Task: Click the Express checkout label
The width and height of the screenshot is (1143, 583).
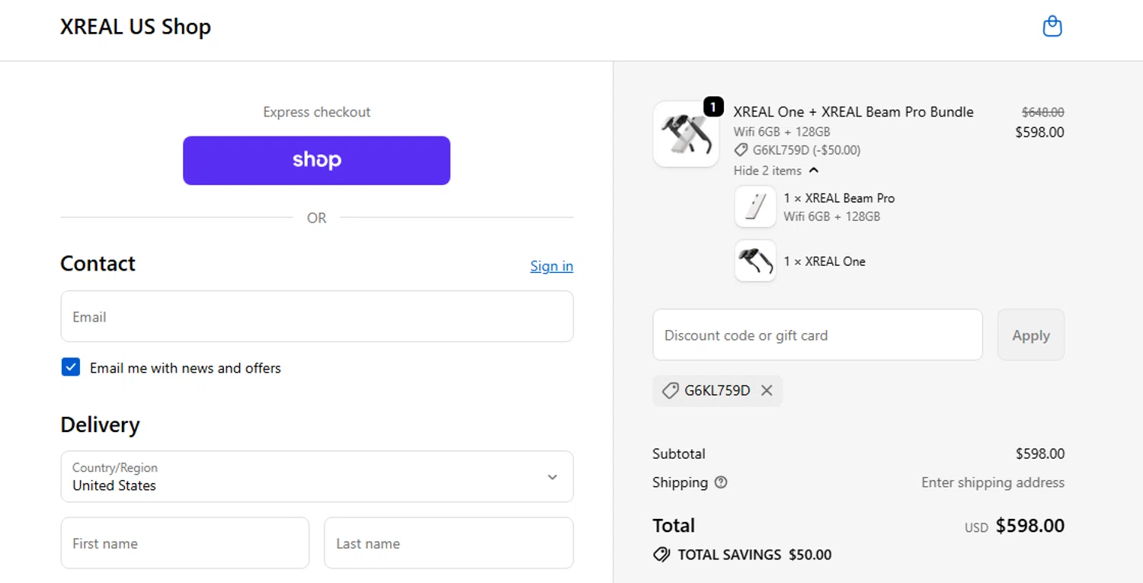Action: point(317,112)
